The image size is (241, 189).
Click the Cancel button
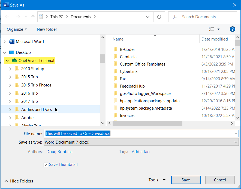coord(220,180)
